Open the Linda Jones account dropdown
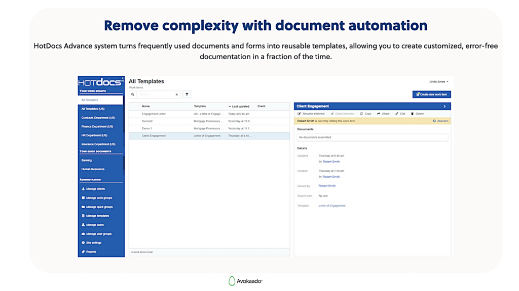The height and width of the screenshot is (291, 519). 439,81
